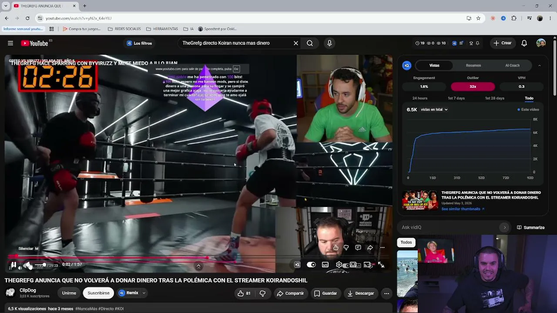Click the Summarize button
This screenshot has width=557, height=313.
point(531,227)
